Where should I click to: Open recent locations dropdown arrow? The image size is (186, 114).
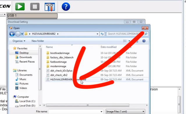tap(22, 34)
